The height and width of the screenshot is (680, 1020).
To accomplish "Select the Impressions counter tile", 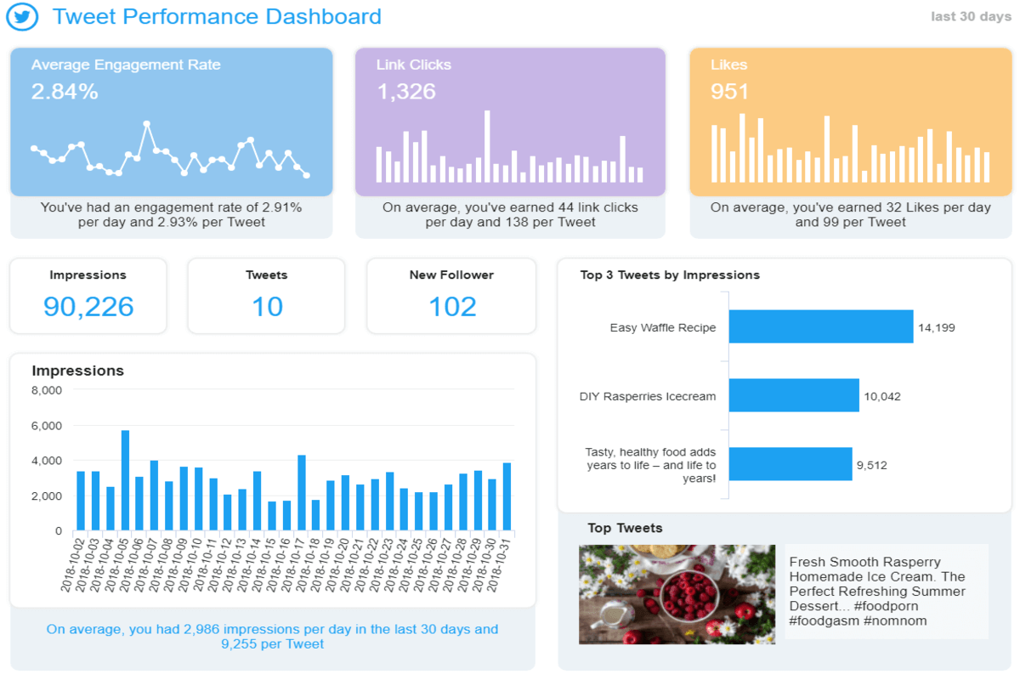I will [x=88, y=294].
